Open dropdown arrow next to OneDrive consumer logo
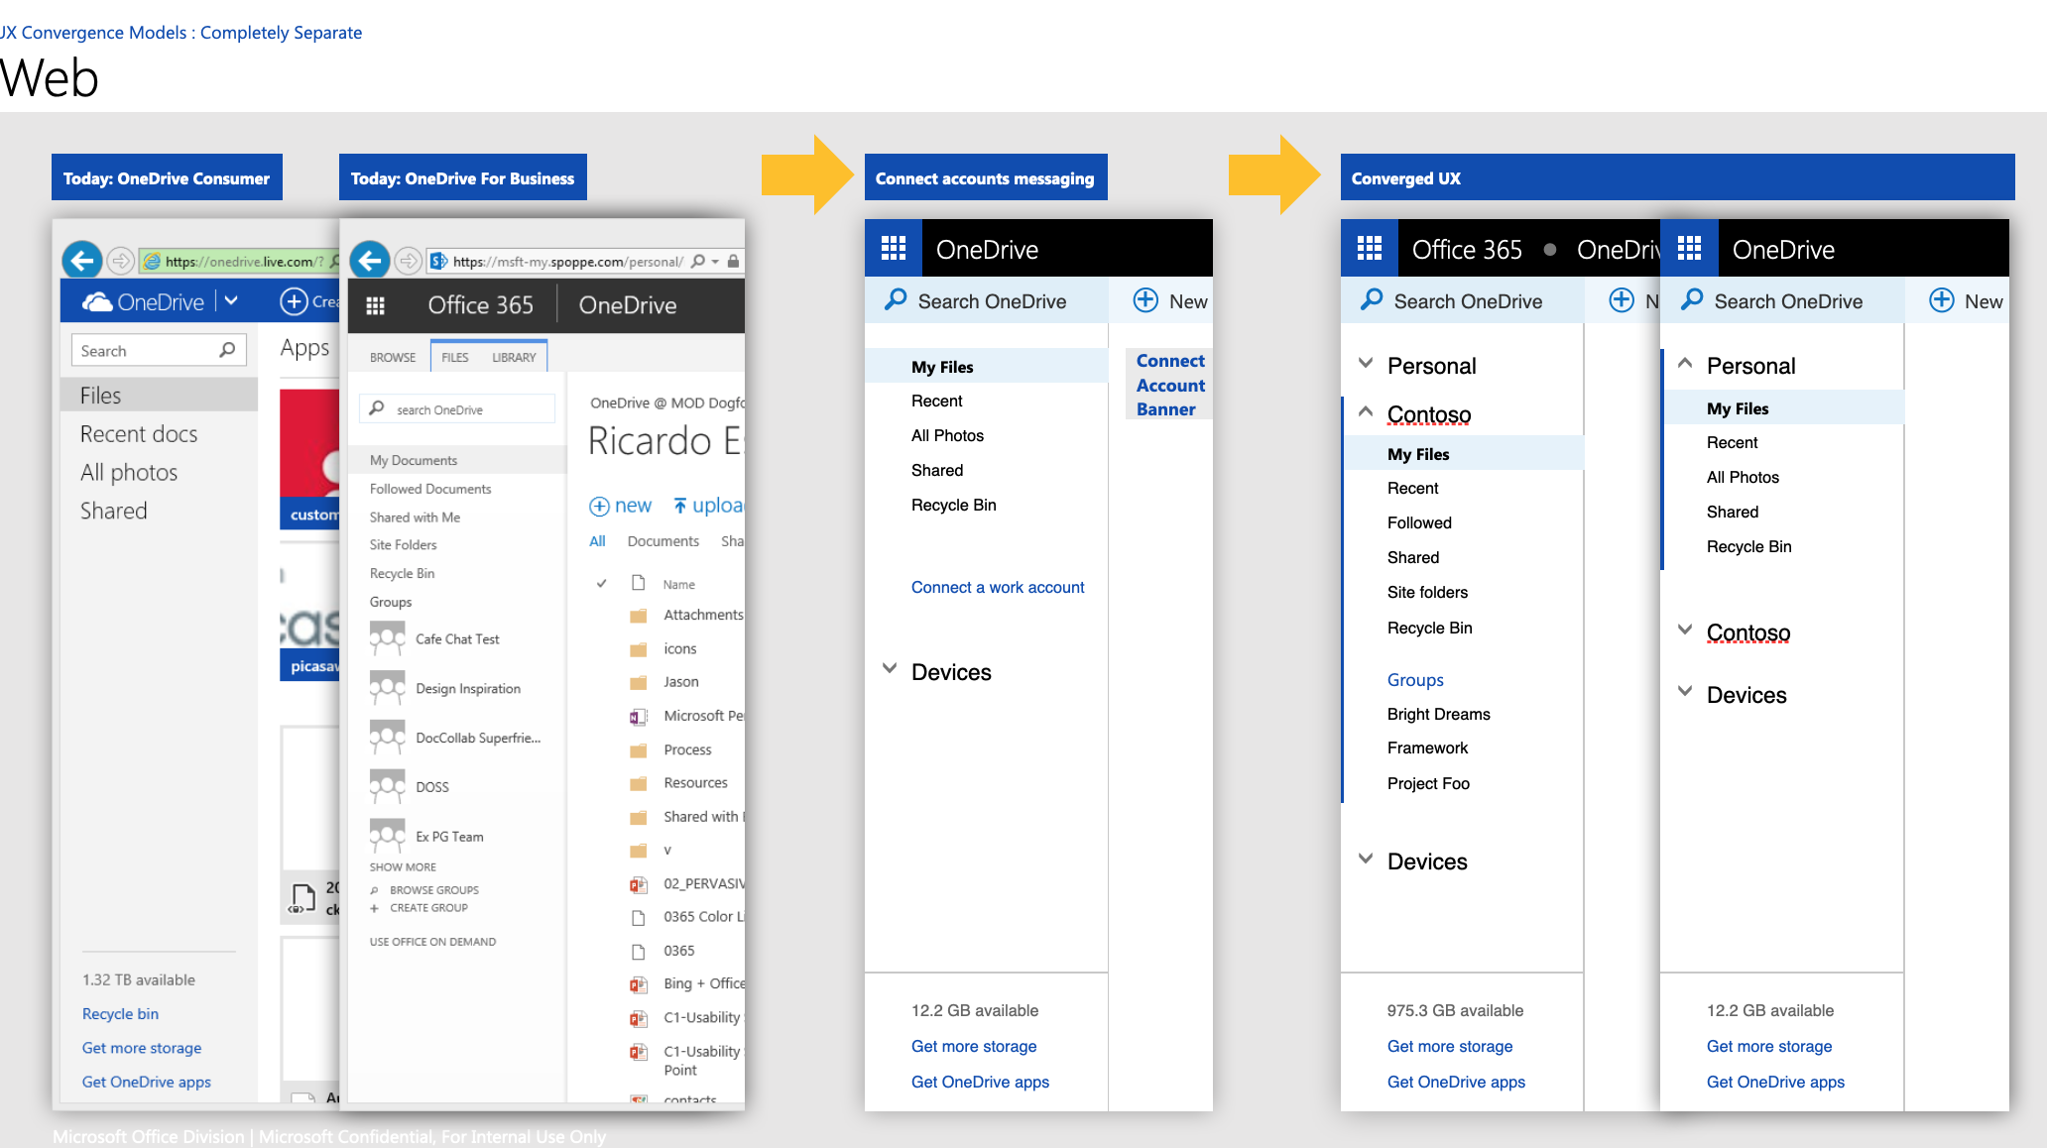 point(231,300)
